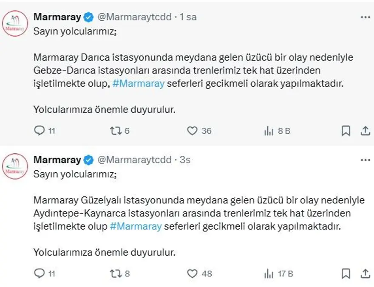Image resolution: width=374 pixels, height=287 pixels.
Task: Bookmark the Aydıntepe-Kaynarca delay tweet
Action: (346, 274)
